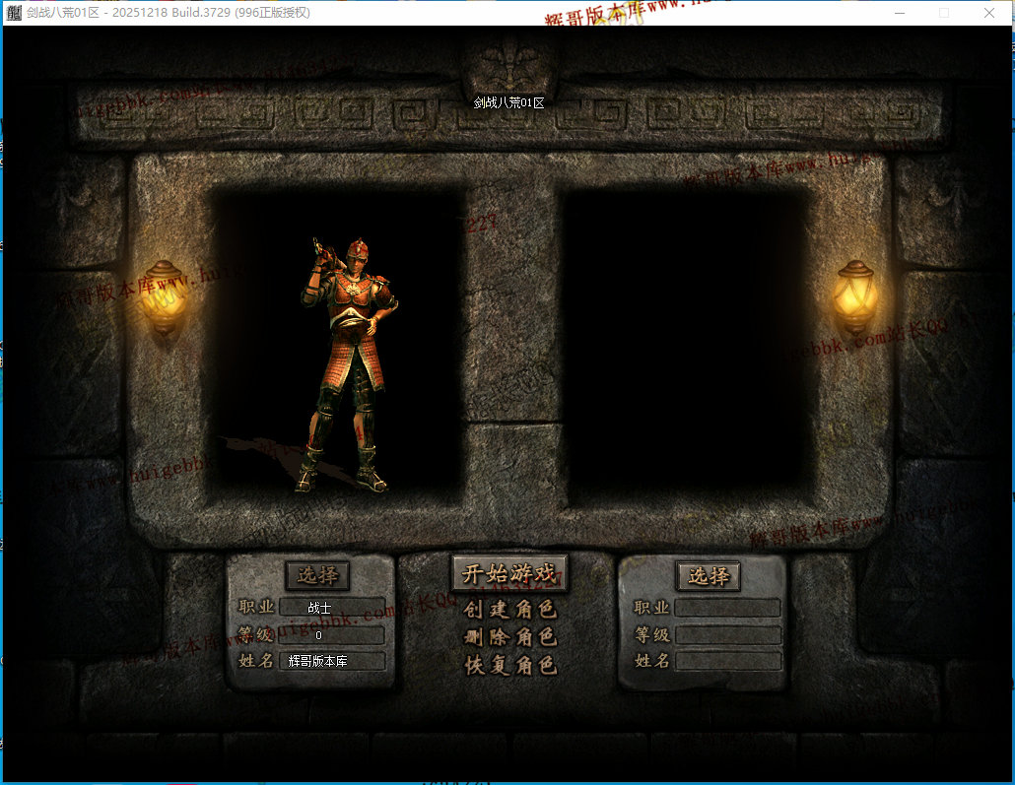Click the glowing lantern on right wall
The image size is (1015, 785).
click(x=854, y=294)
